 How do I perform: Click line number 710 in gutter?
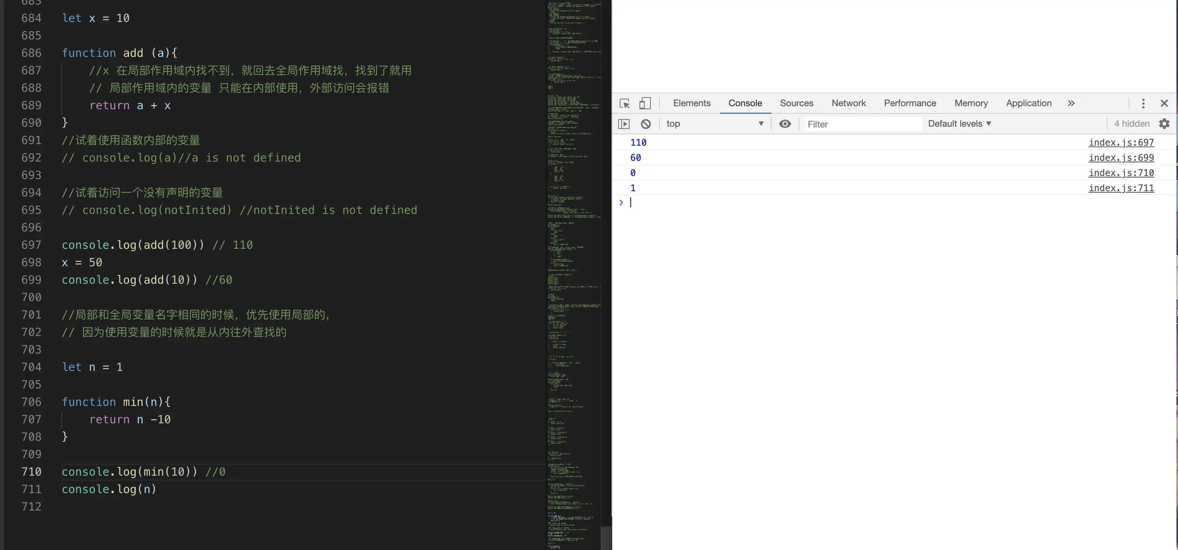(x=31, y=472)
